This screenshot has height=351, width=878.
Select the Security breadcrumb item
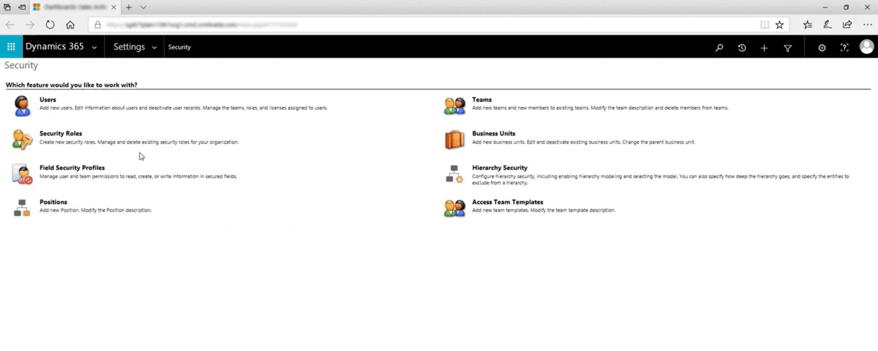point(179,47)
